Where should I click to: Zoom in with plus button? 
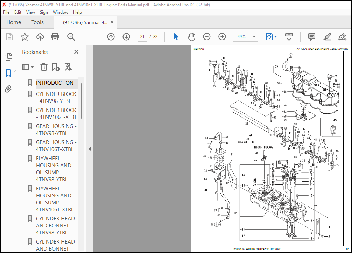coord(222,37)
